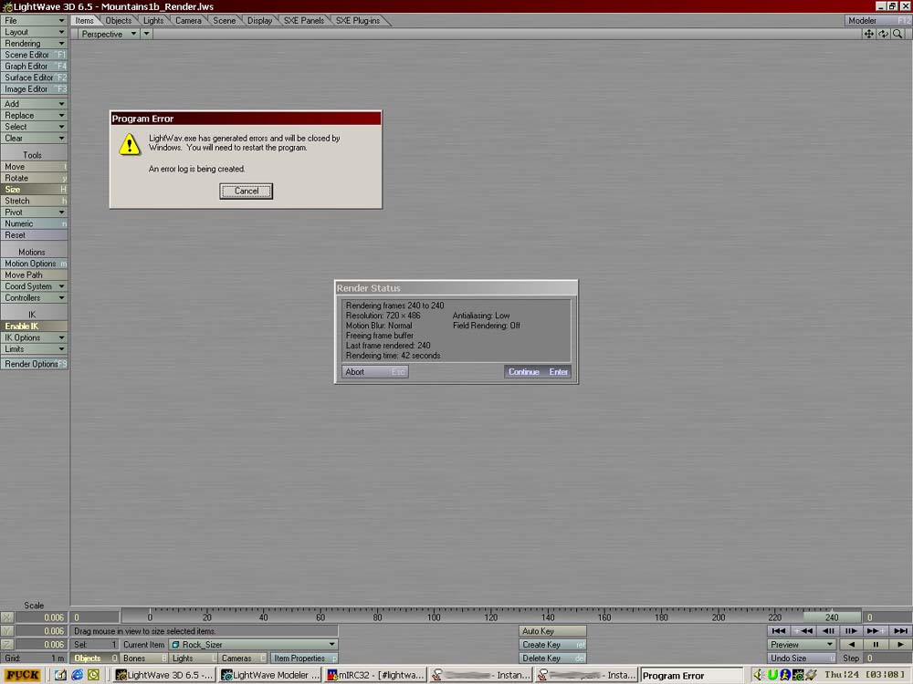
Task: Step forward one frame
Action: click(x=851, y=630)
